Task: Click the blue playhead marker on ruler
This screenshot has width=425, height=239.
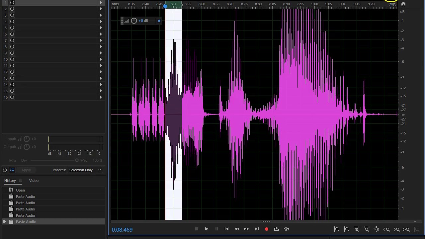Action: [x=165, y=6]
